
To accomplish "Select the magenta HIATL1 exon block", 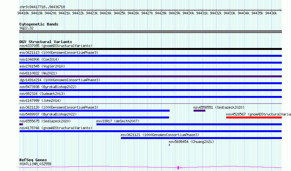I will [178, 168].
